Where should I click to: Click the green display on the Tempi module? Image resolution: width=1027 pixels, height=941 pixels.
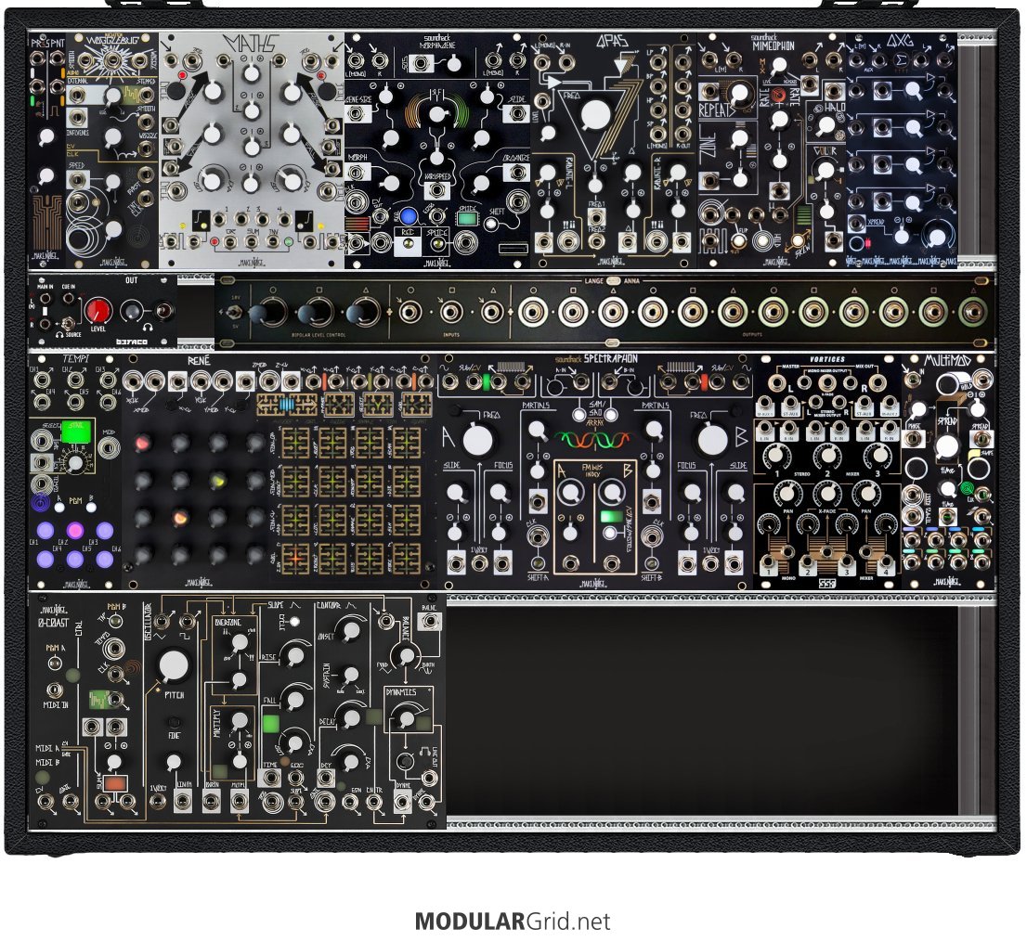click(77, 433)
